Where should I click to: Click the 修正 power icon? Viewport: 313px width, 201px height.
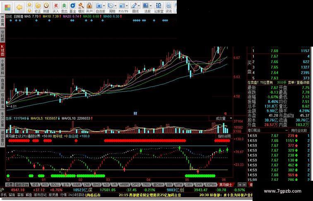click(38, 6)
